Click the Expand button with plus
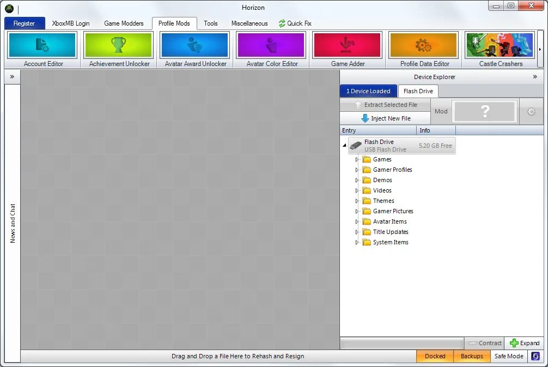 coord(524,343)
